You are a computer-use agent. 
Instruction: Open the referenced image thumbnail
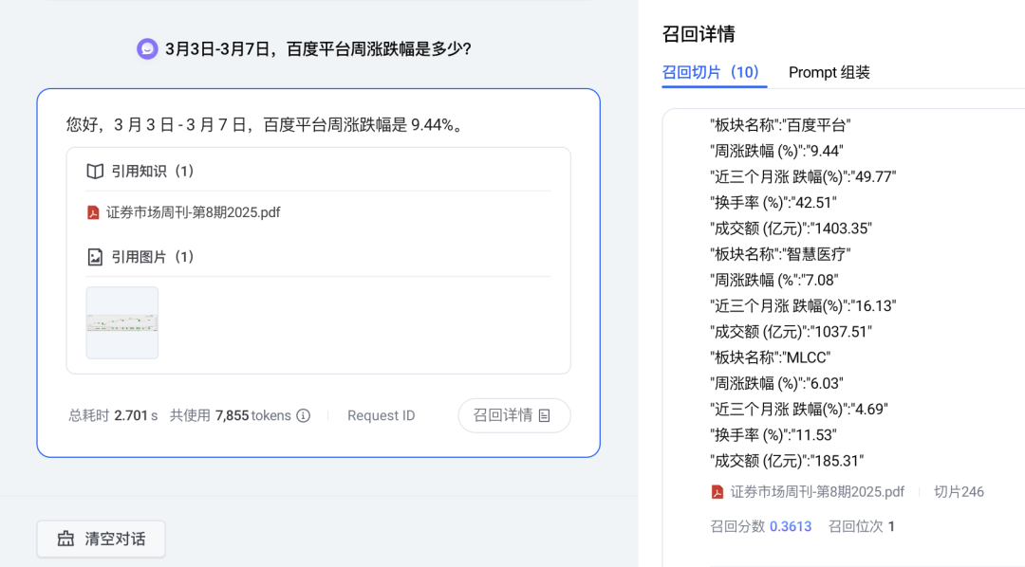[x=122, y=322]
